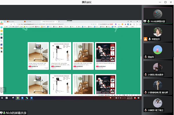Toggle muted microphone on 20国贸1班 participant

click(146, 110)
